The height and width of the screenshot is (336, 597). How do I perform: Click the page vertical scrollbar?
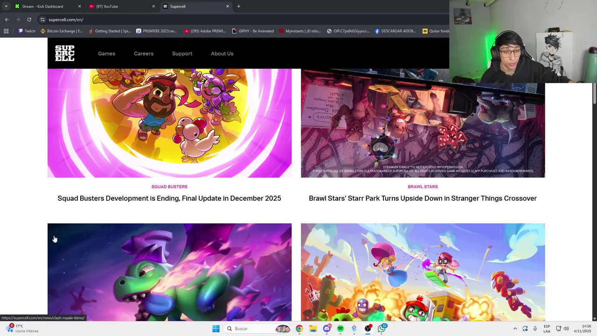coord(594,93)
